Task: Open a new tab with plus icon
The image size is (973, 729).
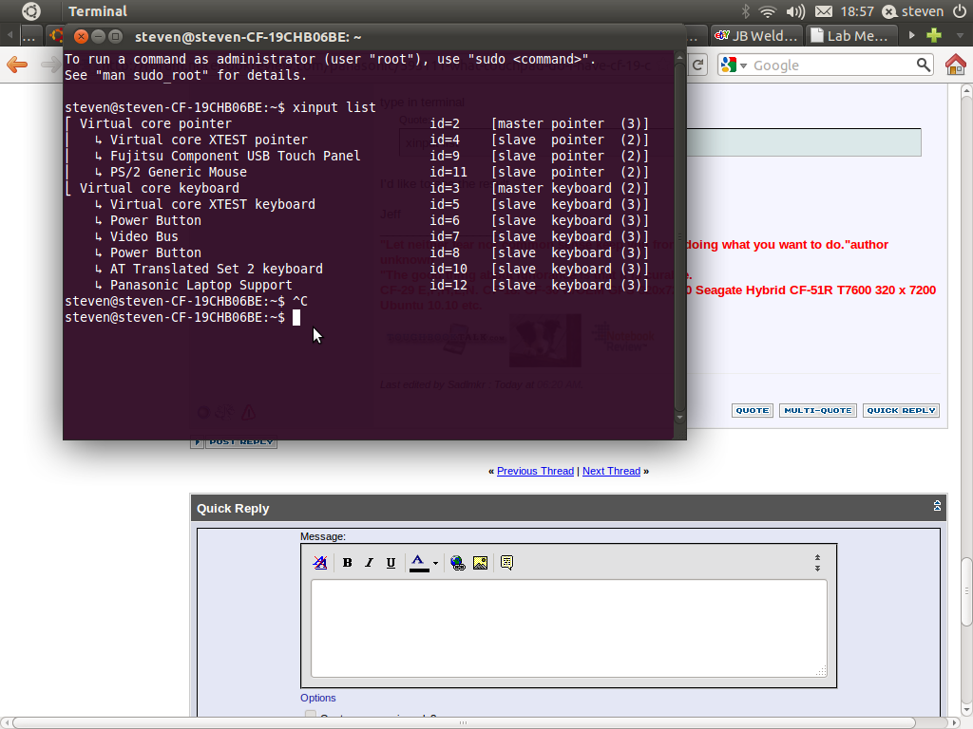Action: [934, 35]
